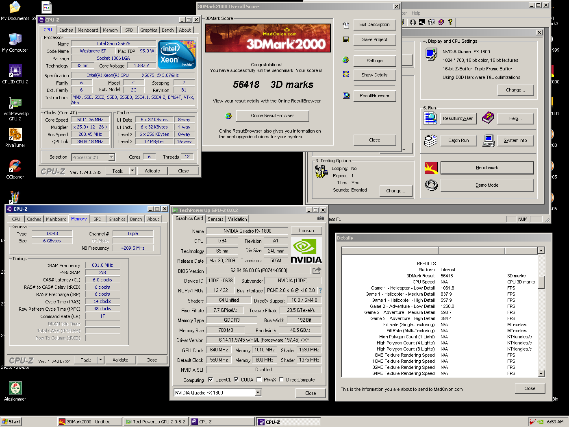Click the benchmark icon in 3DMark toolbar

422,22
